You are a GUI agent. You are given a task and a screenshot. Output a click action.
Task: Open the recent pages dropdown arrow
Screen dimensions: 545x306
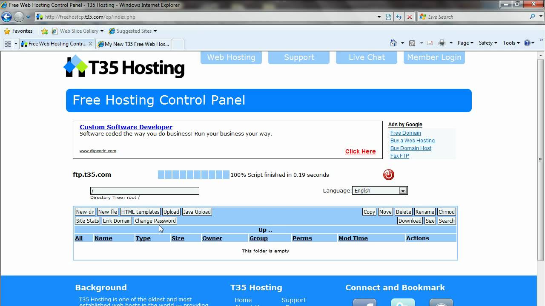(x=29, y=17)
